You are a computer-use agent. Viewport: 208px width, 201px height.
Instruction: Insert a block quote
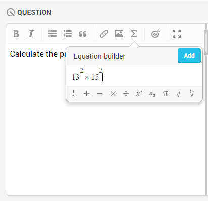pyautogui.click(x=82, y=34)
